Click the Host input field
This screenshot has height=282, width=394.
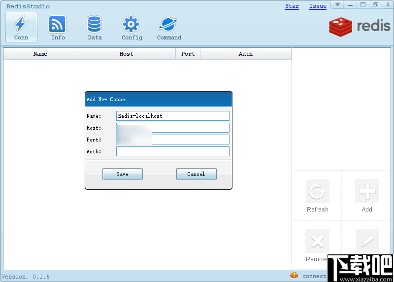point(173,128)
